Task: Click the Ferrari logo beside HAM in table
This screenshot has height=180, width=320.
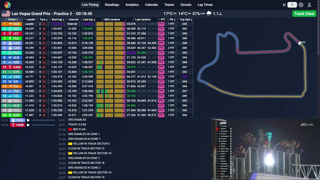Action: click(10, 67)
